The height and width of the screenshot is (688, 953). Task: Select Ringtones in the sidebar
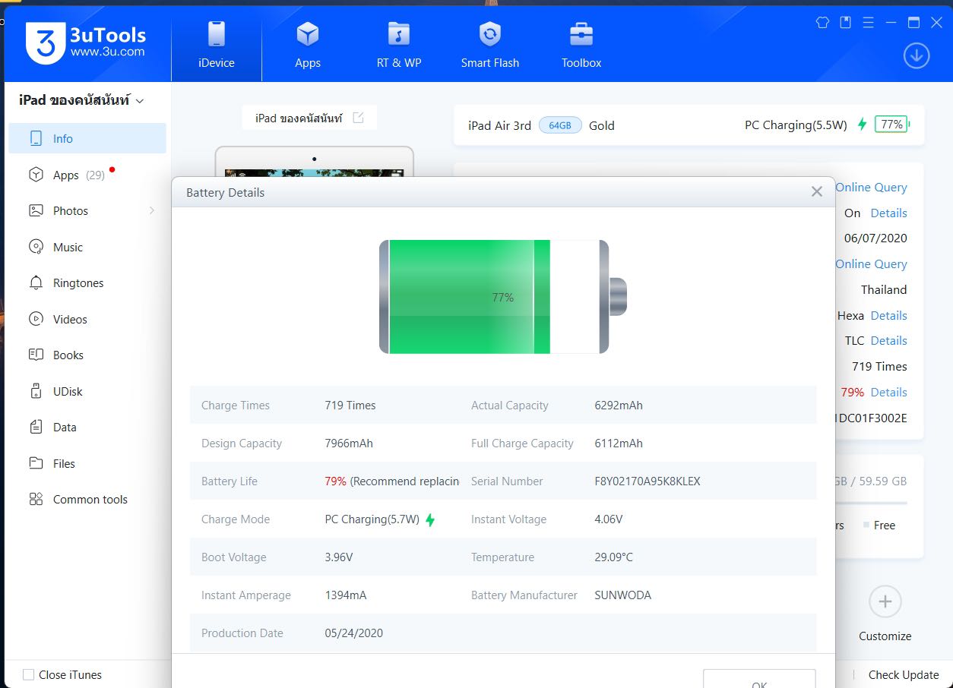(78, 283)
